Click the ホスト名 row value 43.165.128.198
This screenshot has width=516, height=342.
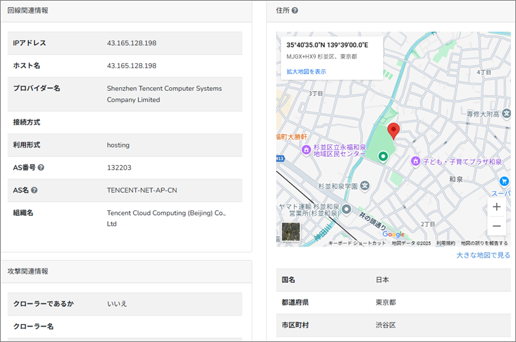point(132,66)
